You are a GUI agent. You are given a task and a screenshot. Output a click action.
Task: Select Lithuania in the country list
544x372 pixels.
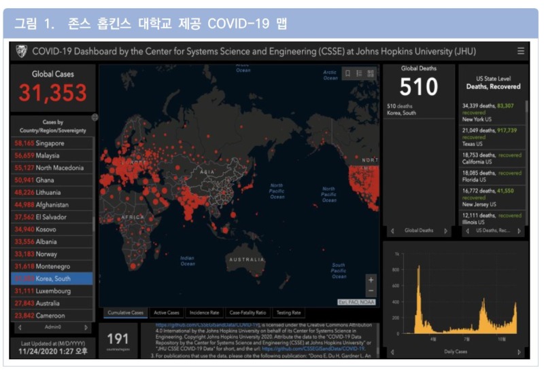point(52,192)
